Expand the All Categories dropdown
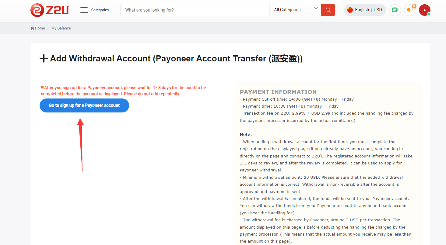The width and height of the screenshot is (446, 245). 295,10
